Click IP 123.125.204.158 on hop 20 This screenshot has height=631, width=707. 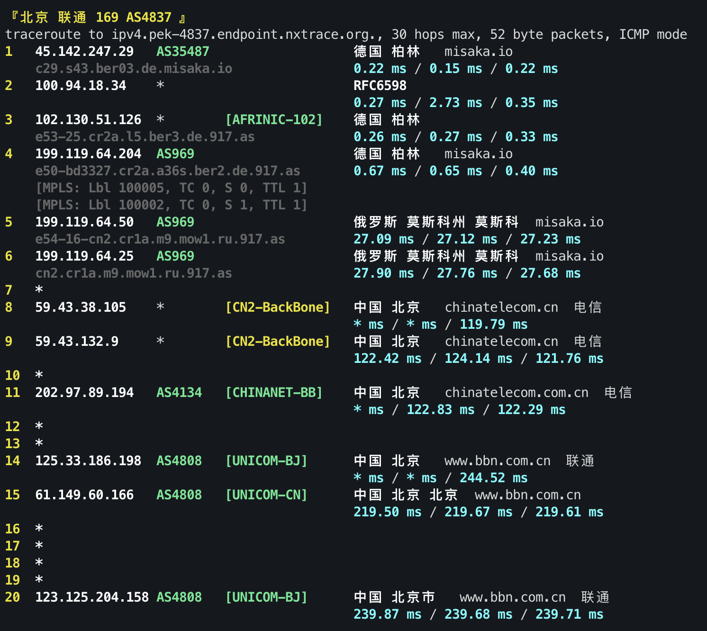click(91, 597)
